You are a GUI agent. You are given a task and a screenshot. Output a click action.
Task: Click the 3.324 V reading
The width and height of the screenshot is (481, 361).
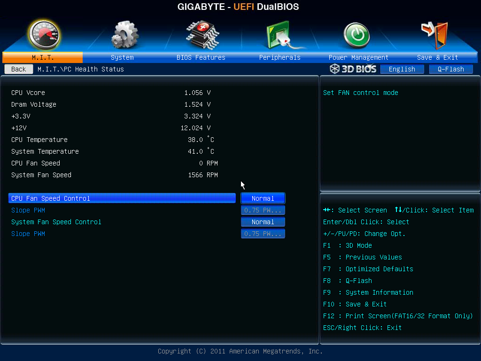(x=197, y=116)
